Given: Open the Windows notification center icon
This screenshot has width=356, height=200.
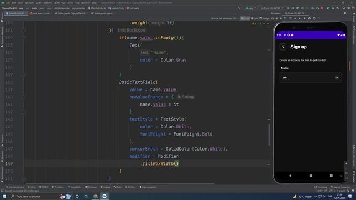Looking at the screenshot, I should coord(350,196).
